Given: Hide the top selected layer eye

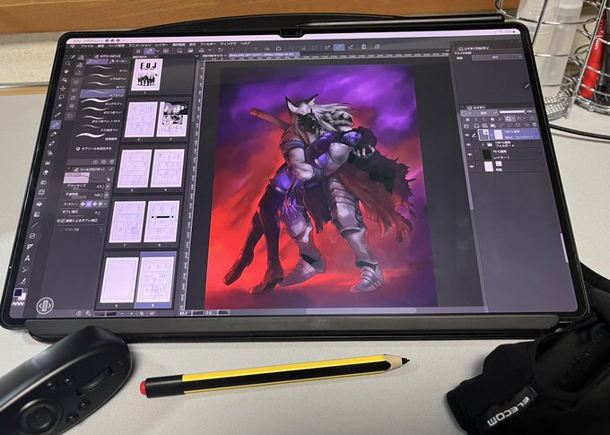Looking at the screenshot, I should point(467,135).
